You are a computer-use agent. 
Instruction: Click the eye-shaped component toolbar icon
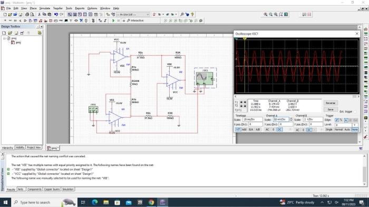click(x=76, y=20)
